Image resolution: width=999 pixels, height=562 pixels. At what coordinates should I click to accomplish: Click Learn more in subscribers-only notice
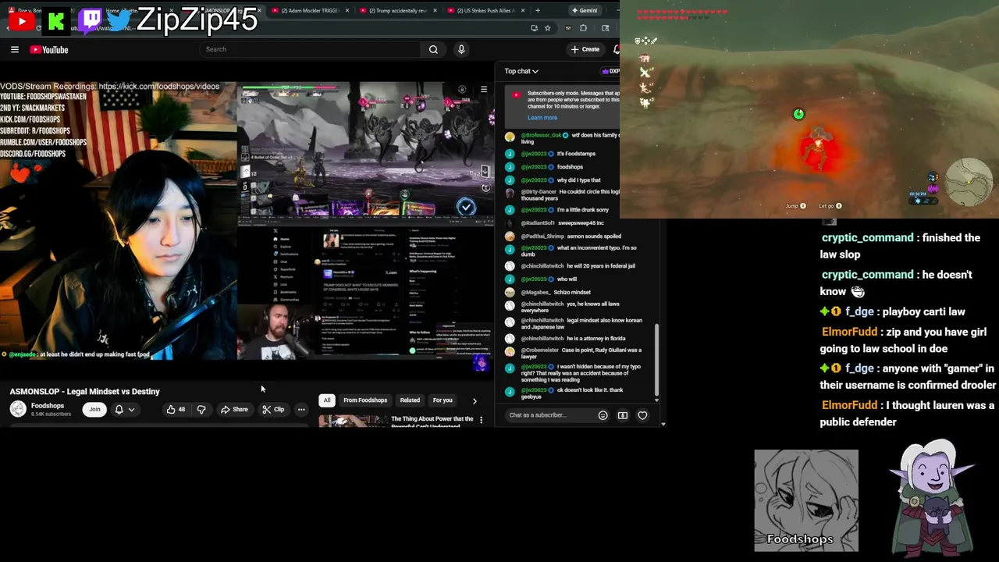[542, 118]
